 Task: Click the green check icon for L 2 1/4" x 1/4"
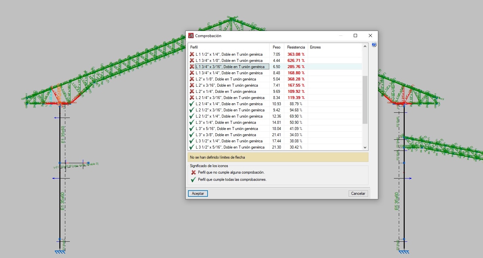[x=192, y=104]
